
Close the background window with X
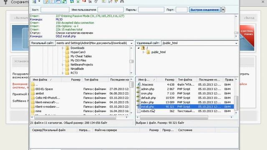[263, 2]
